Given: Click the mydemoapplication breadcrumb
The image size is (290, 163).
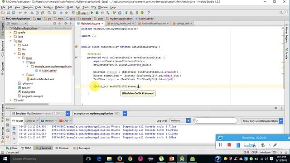Looking at the screenshot, I should [121, 19].
